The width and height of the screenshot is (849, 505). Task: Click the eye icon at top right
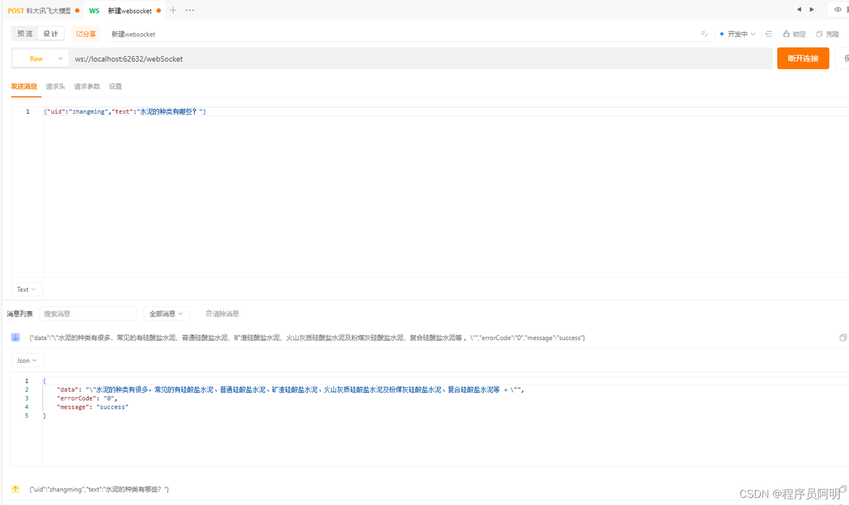click(838, 9)
